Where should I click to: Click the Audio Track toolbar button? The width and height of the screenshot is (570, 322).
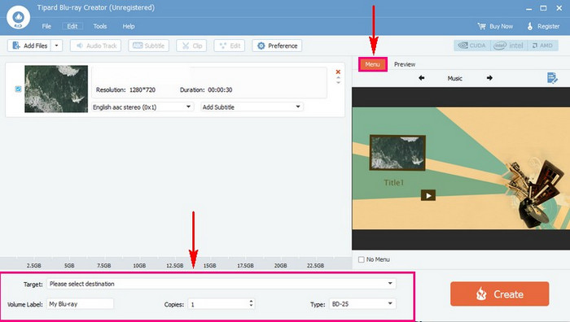[95, 46]
